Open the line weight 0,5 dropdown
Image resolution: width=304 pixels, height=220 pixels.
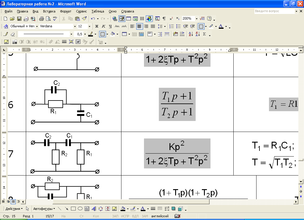pos(85,34)
